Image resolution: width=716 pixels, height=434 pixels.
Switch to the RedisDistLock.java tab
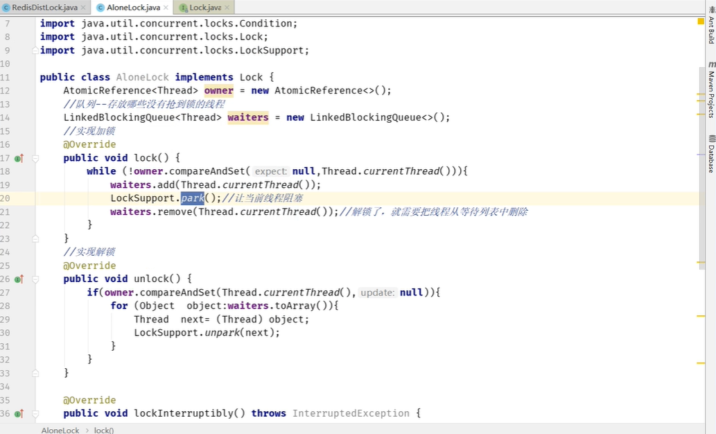click(44, 8)
